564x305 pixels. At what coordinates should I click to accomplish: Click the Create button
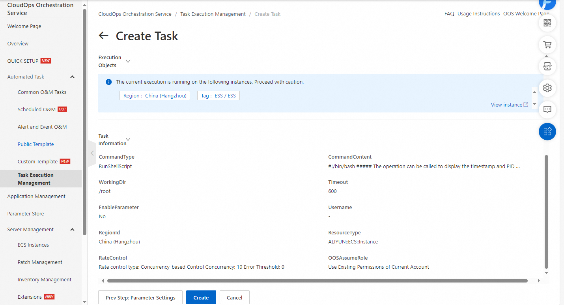click(201, 298)
